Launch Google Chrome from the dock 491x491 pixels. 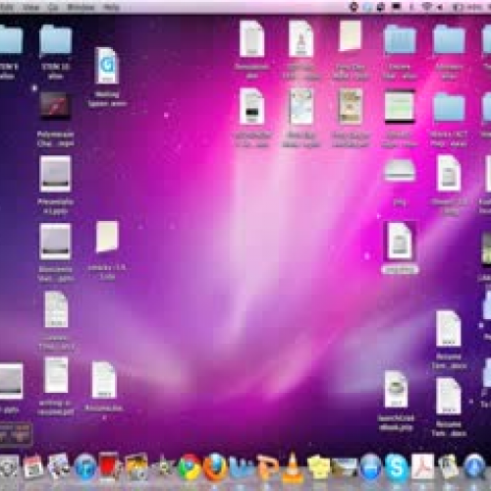pos(189,467)
